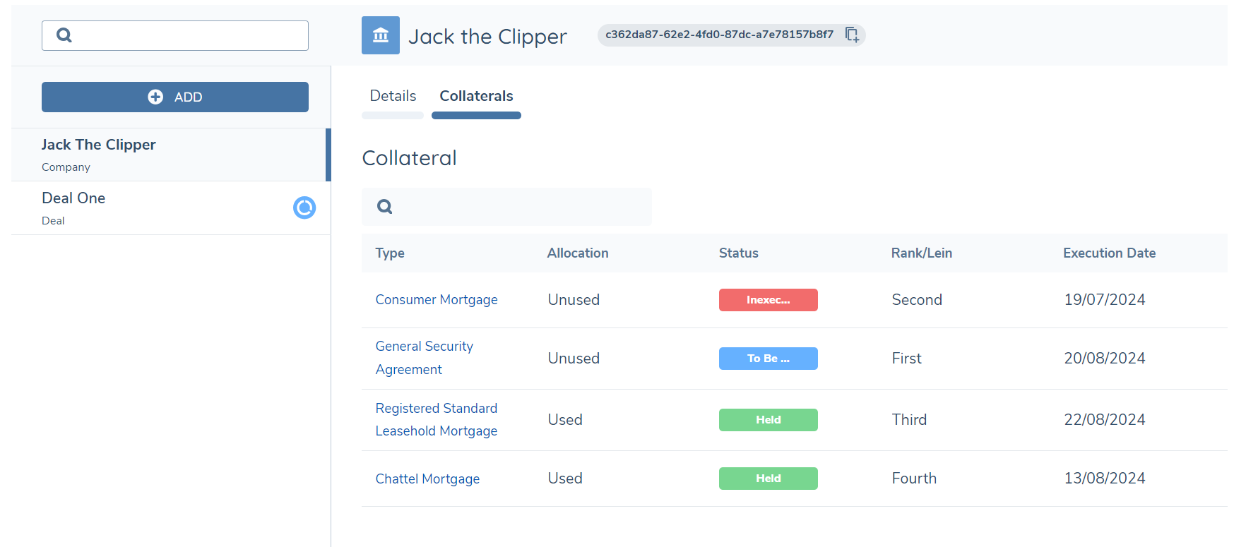Sort by Execution Date column header
The width and height of the screenshot is (1246, 547).
click(x=1109, y=253)
